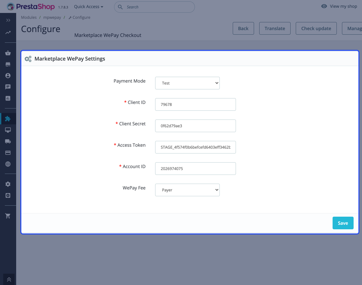The image size is (362, 285).
Task: Click the partially visible Manage button
Action: point(352,28)
